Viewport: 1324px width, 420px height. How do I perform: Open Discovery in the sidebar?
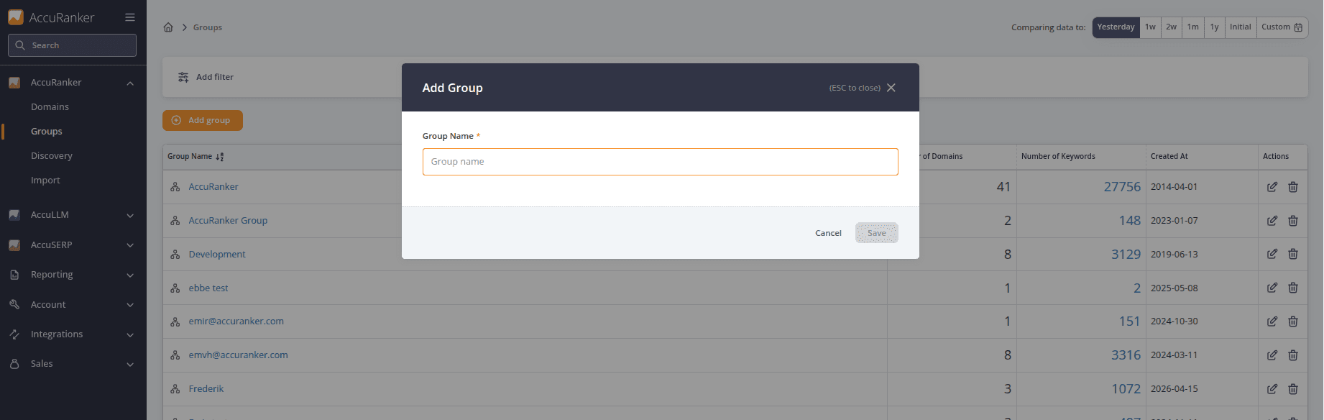[x=52, y=155]
